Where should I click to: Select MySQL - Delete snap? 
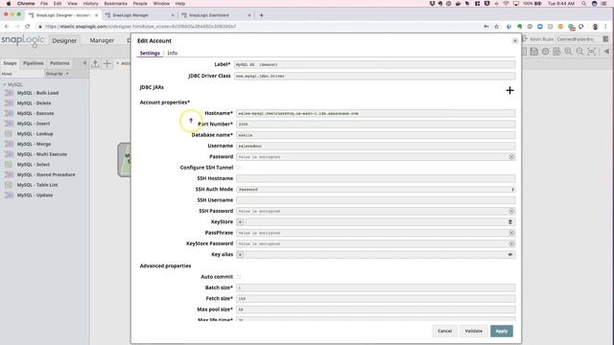[35, 103]
